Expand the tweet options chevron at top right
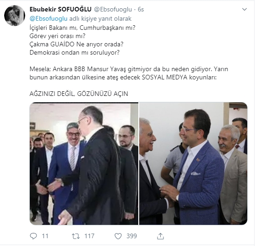 coord(245,9)
